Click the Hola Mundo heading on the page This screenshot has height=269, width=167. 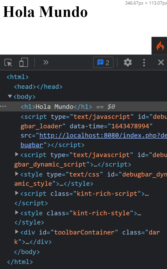(45, 12)
